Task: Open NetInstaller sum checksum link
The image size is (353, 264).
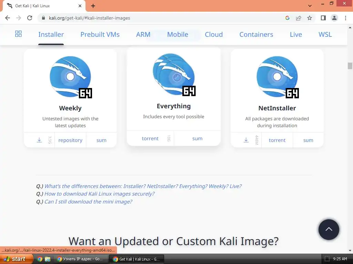Action: [308, 140]
